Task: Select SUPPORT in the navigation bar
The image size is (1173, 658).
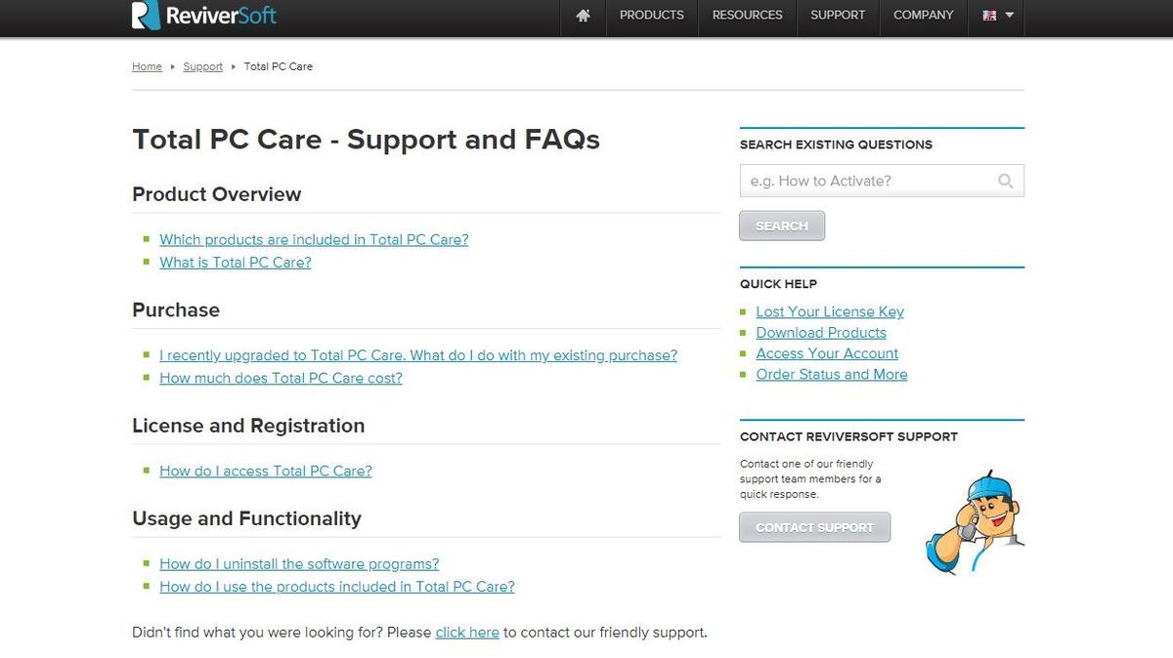Action: point(837,16)
